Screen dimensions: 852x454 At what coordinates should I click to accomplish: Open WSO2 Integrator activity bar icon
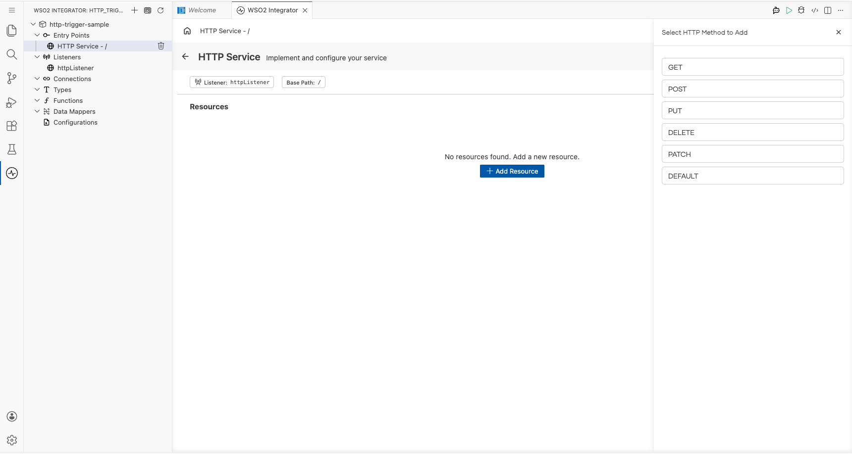tap(12, 173)
